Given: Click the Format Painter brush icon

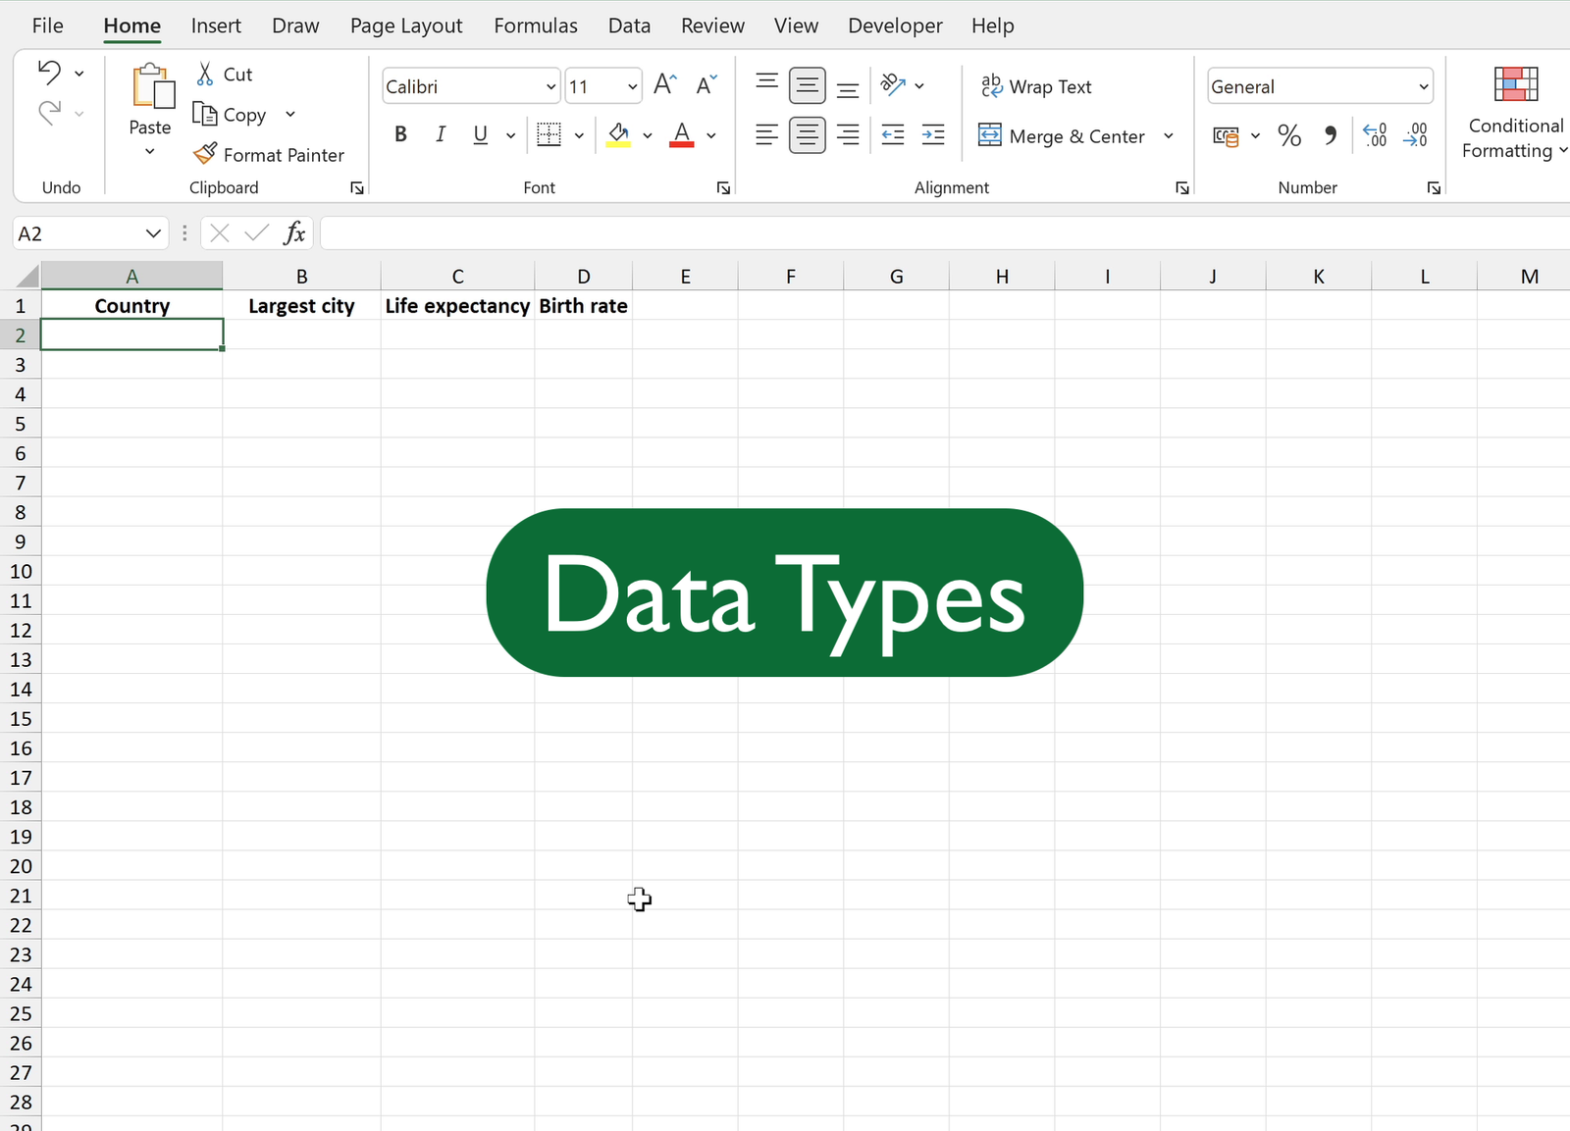Looking at the screenshot, I should pos(205,154).
